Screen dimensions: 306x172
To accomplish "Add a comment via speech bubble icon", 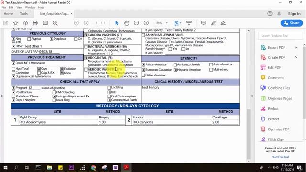I will click(x=204, y=23).
